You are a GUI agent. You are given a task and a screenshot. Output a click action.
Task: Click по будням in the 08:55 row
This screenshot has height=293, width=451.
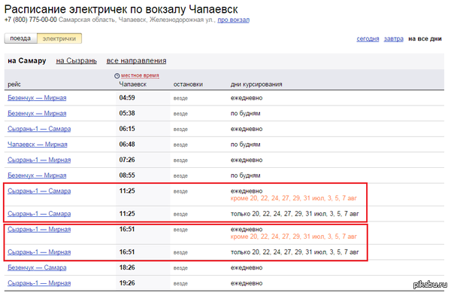245,175
